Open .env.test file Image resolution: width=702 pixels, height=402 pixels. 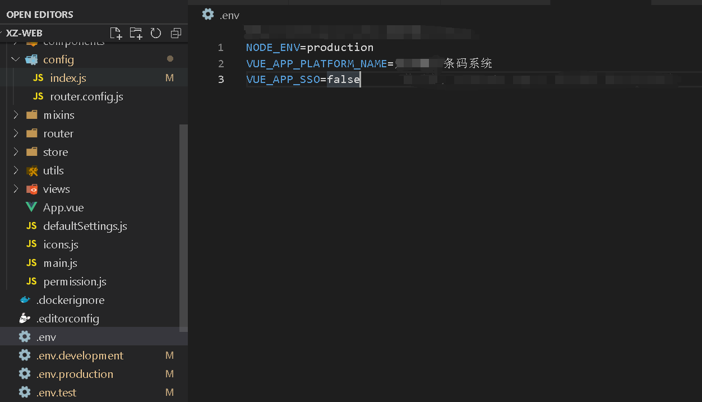point(56,392)
